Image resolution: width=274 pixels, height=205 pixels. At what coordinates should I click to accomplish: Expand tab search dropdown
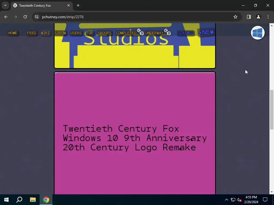tap(5, 6)
